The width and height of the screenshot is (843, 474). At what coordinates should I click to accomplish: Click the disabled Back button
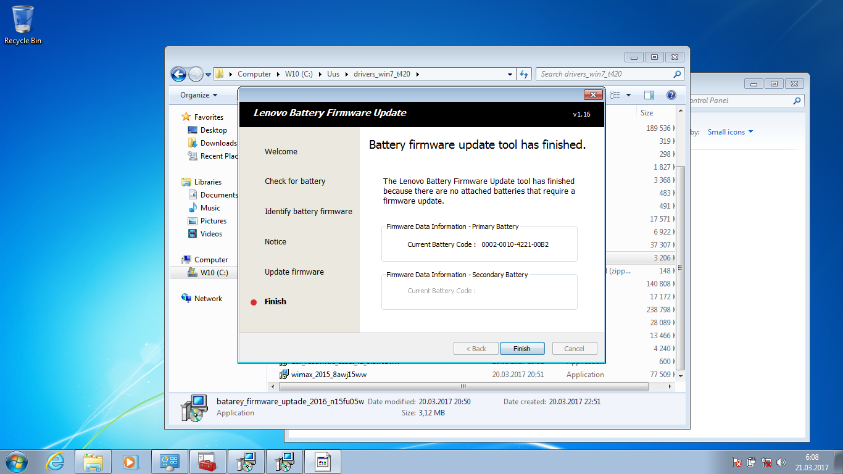coord(476,349)
